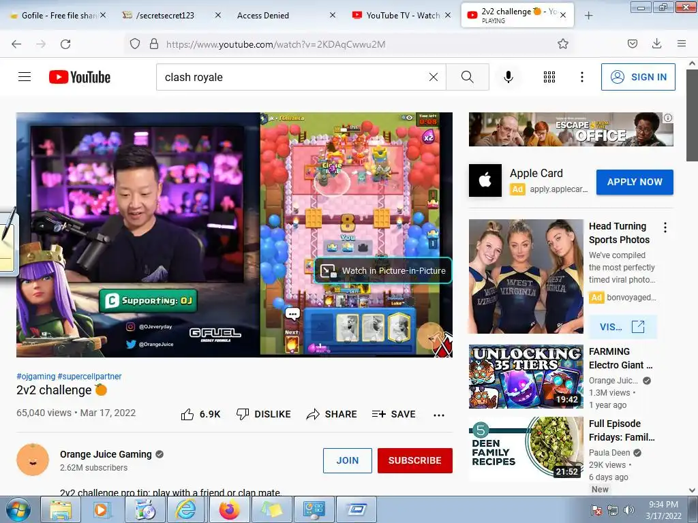698x523 pixels.
Task: Click the DISLIKE button
Action: (264, 414)
